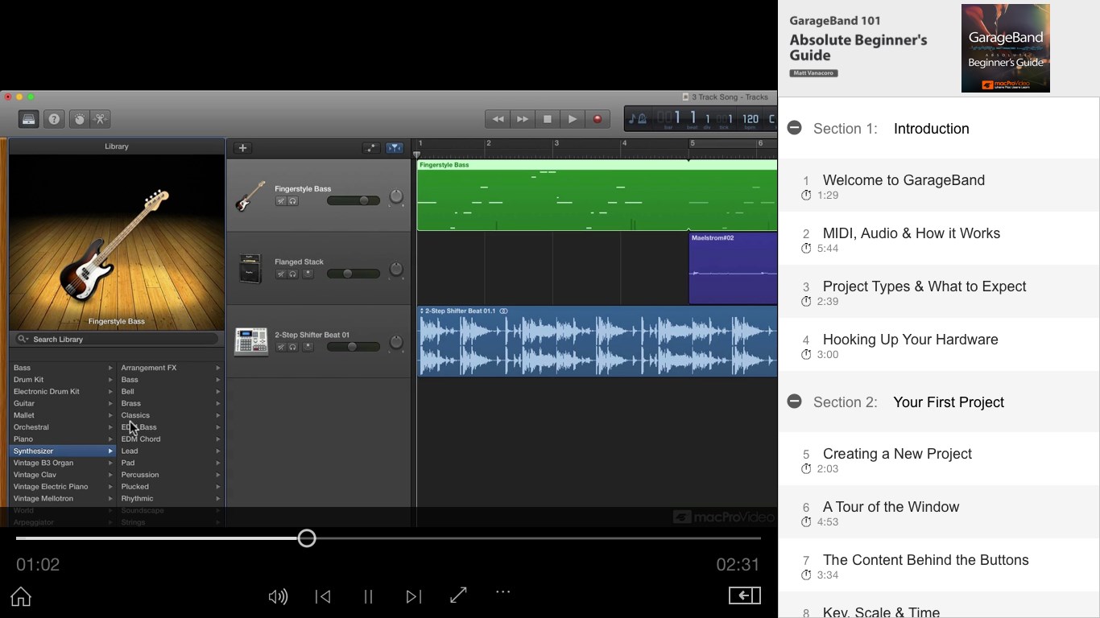Click the red record button
The height and width of the screenshot is (618, 1100).
tap(598, 119)
